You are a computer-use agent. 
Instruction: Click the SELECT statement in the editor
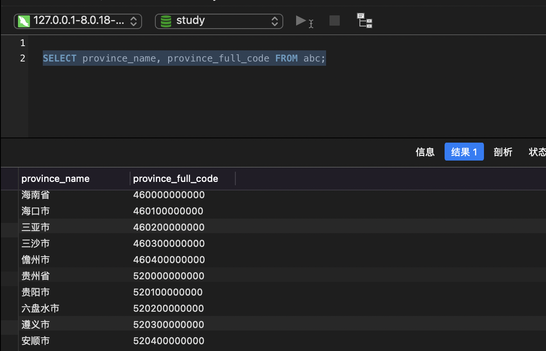pyautogui.click(x=184, y=58)
